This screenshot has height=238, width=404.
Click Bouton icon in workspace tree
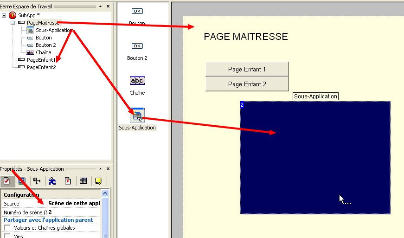pos(30,38)
